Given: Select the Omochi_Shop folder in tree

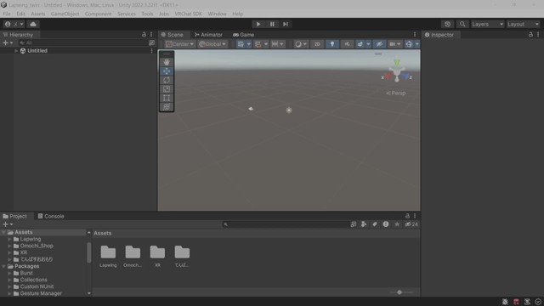Looking at the screenshot, I should pos(37,246).
